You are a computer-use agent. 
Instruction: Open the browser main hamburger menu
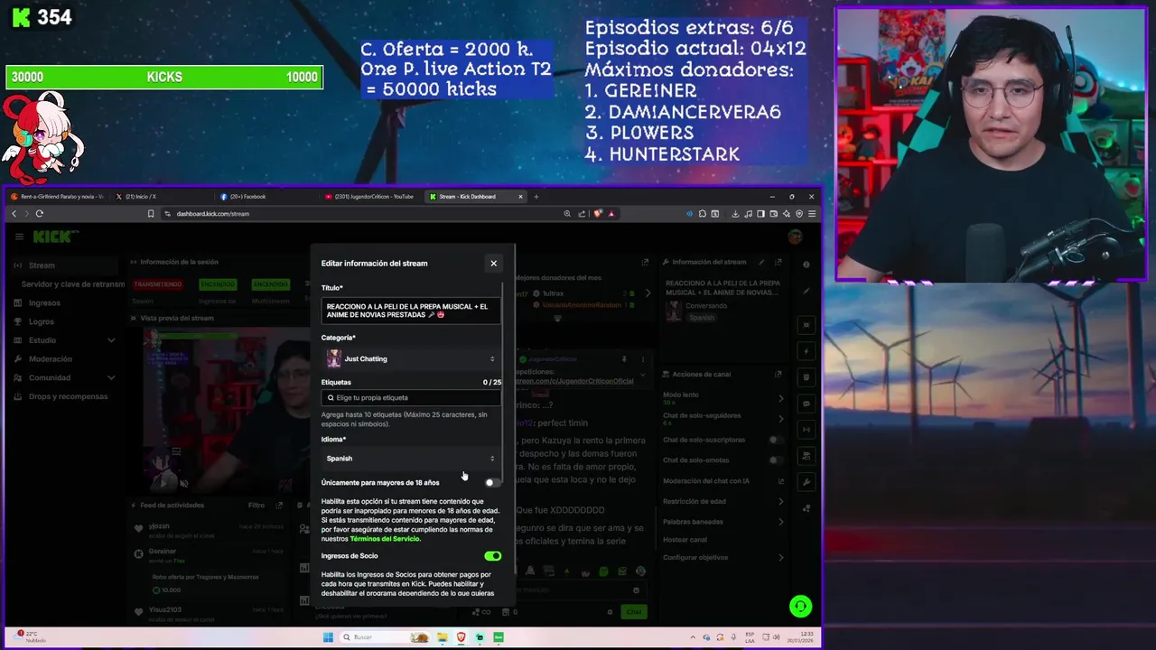pyautogui.click(x=812, y=214)
